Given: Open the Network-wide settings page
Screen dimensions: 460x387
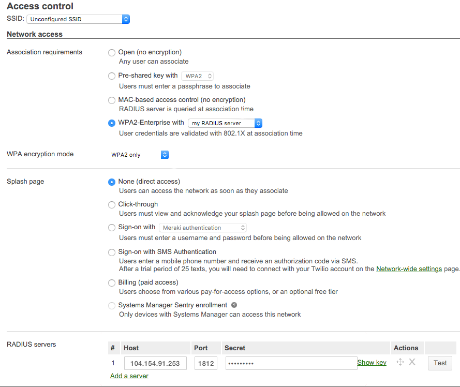Looking at the screenshot, I should 409,269.
